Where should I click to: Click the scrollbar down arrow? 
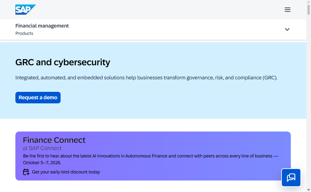[x=308, y=190]
